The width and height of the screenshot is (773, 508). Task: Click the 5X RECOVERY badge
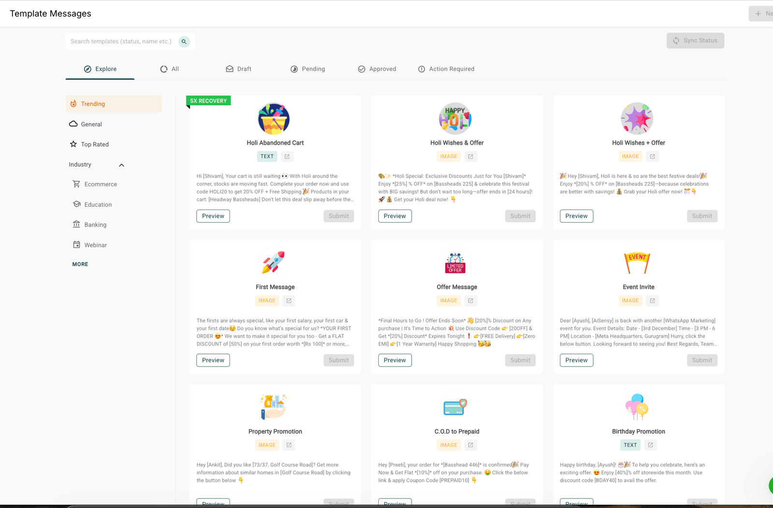(209, 101)
